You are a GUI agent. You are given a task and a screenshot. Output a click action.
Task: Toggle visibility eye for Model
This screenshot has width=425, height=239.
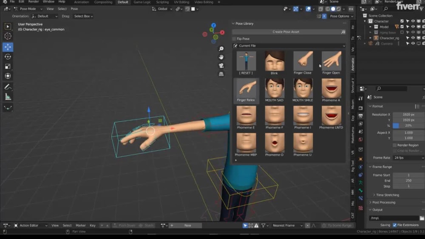413,27
